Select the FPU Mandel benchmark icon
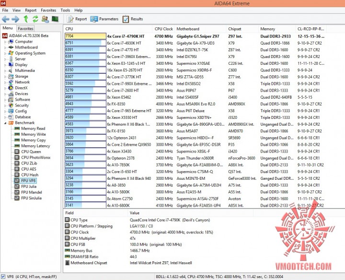345x280 pixels. [x=17, y=192]
